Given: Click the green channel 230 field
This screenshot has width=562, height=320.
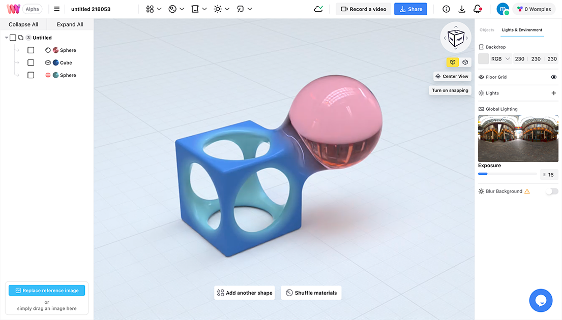Looking at the screenshot, I should tap(536, 59).
